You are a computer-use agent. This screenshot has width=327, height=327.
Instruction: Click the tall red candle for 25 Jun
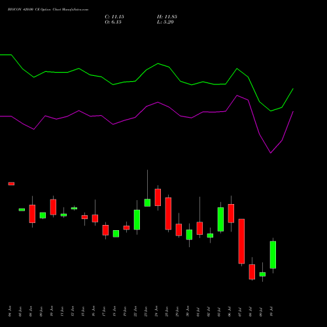168,214
